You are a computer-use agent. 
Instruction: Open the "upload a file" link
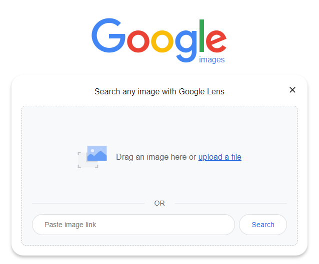click(x=219, y=157)
